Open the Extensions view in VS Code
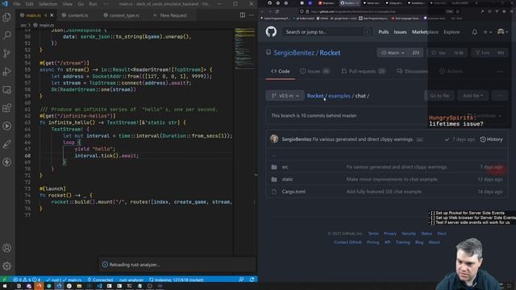Screen dimensions: 516x290 [6, 108]
